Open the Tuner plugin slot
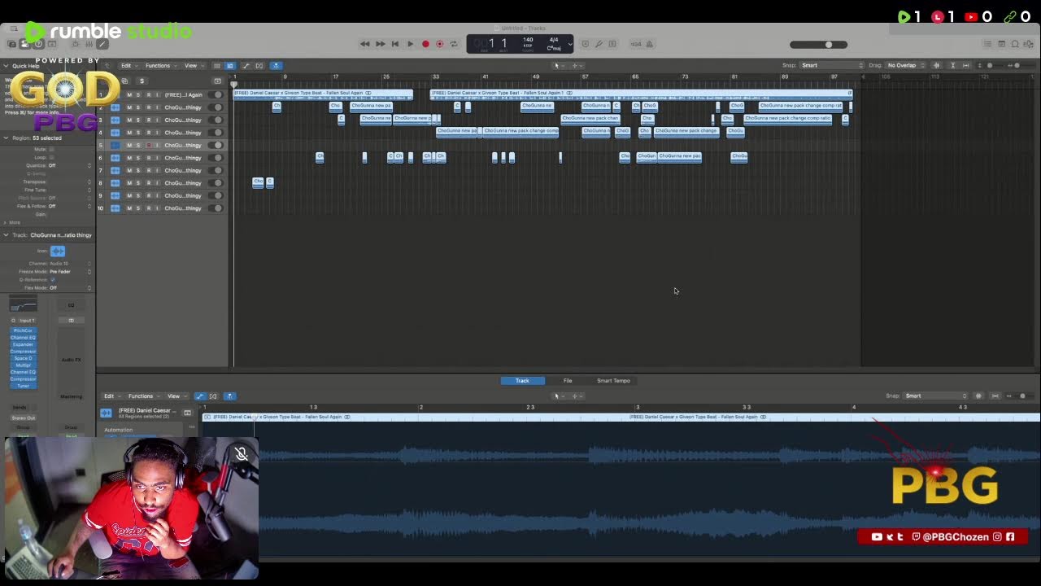The width and height of the screenshot is (1041, 586). click(x=23, y=386)
